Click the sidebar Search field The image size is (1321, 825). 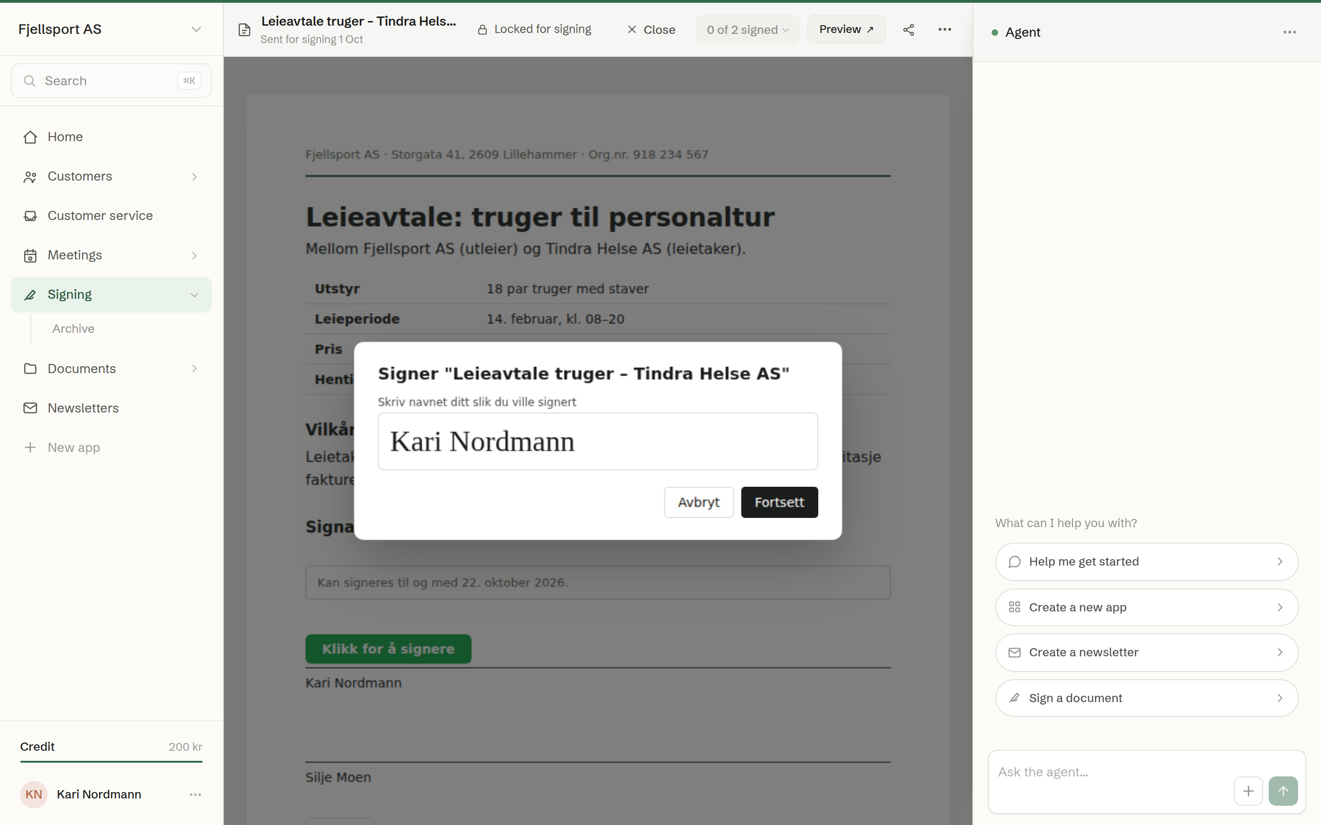click(111, 81)
